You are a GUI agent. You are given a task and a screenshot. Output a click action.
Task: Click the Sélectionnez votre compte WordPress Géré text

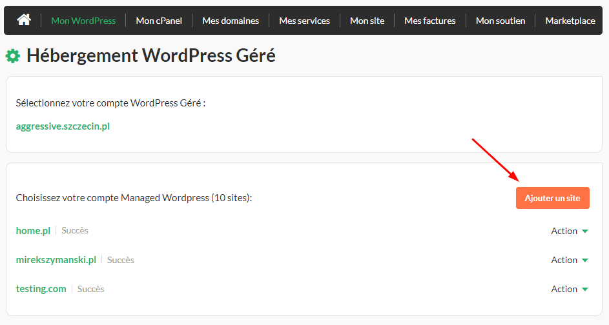coord(110,103)
